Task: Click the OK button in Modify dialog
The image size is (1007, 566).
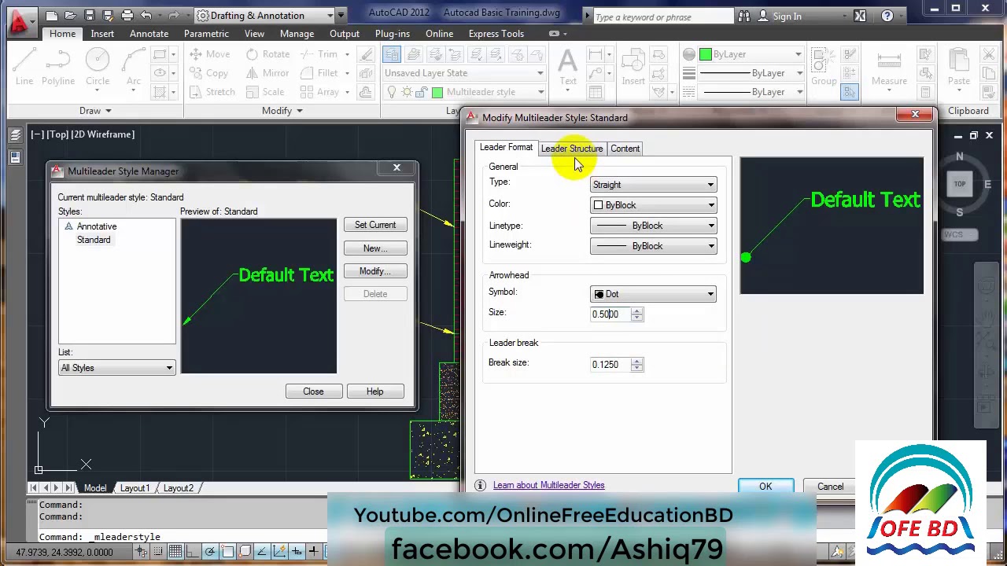Action: coord(765,487)
